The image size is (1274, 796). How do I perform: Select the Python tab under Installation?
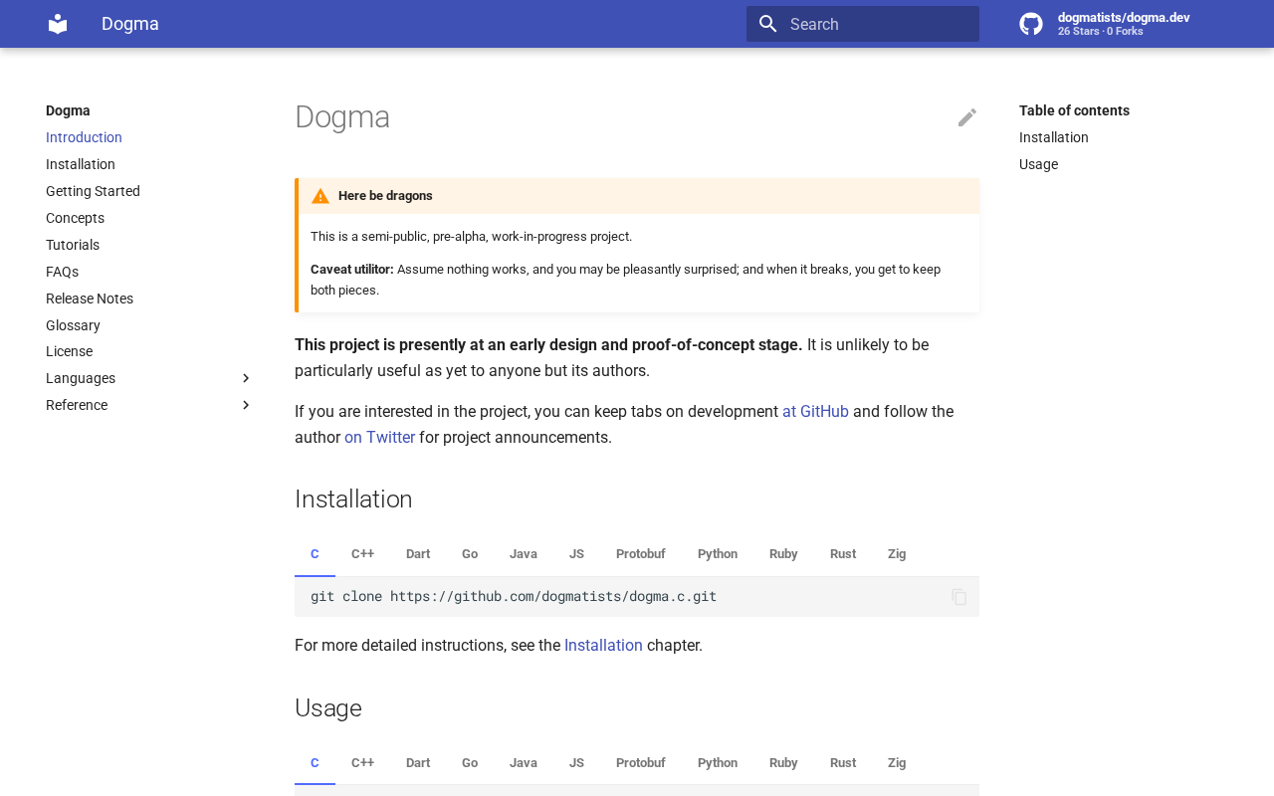(x=717, y=554)
